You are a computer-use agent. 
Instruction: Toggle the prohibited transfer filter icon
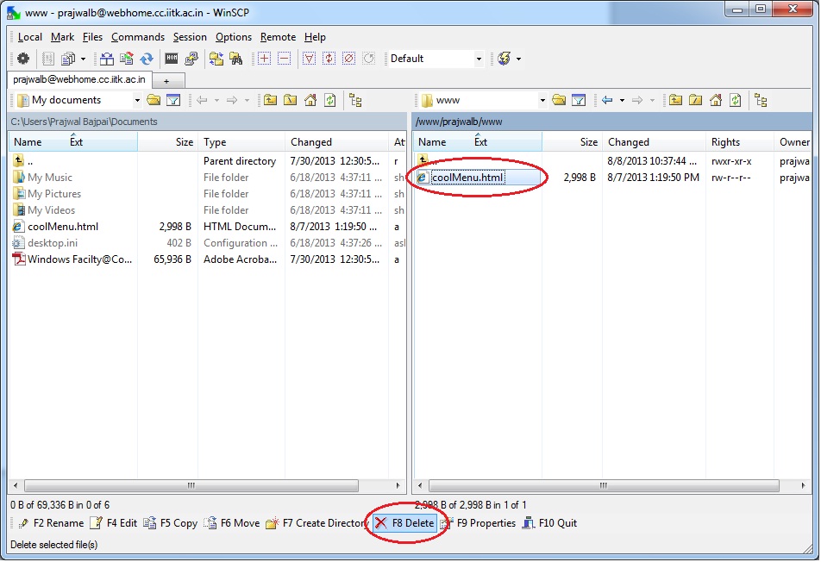[x=348, y=58]
